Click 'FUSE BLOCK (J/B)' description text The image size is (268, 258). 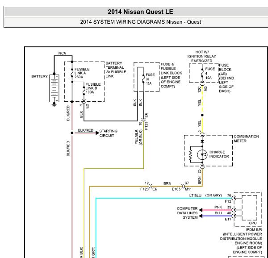(226, 78)
